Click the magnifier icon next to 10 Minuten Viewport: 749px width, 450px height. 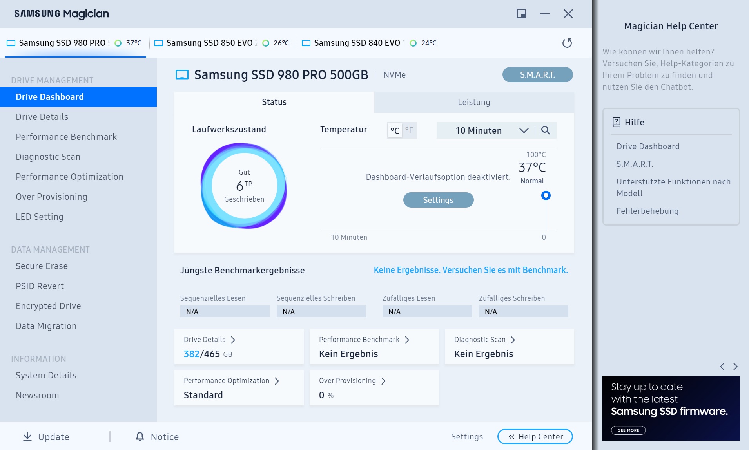[545, 130]
